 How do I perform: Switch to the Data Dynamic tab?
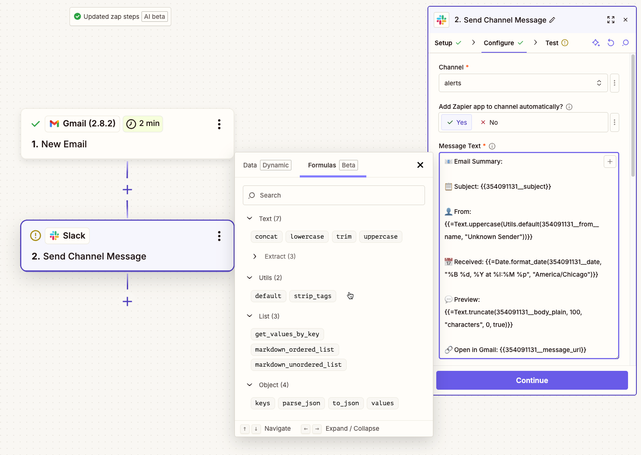point(267,165)
